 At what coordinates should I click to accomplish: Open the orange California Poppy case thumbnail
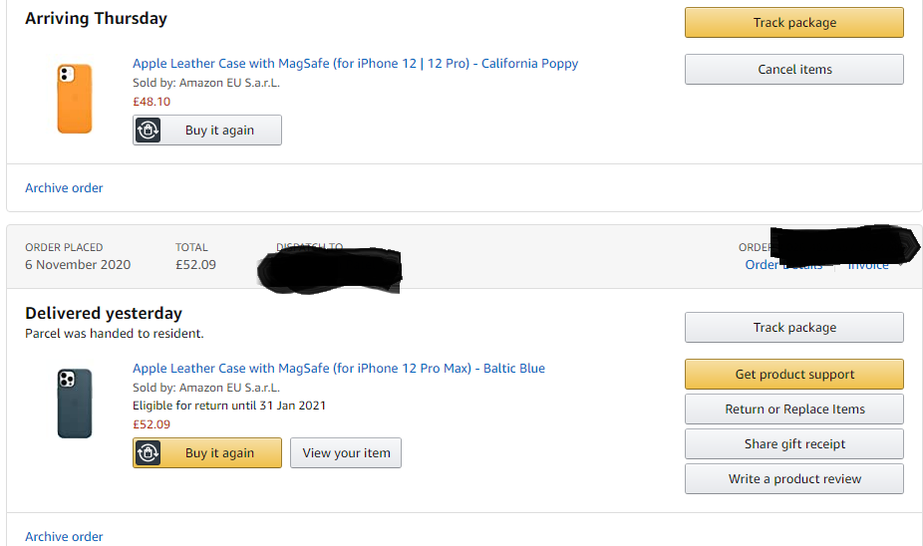(75, 99)
